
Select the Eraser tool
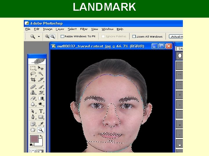pyautogui.click(x=33, y=98)
